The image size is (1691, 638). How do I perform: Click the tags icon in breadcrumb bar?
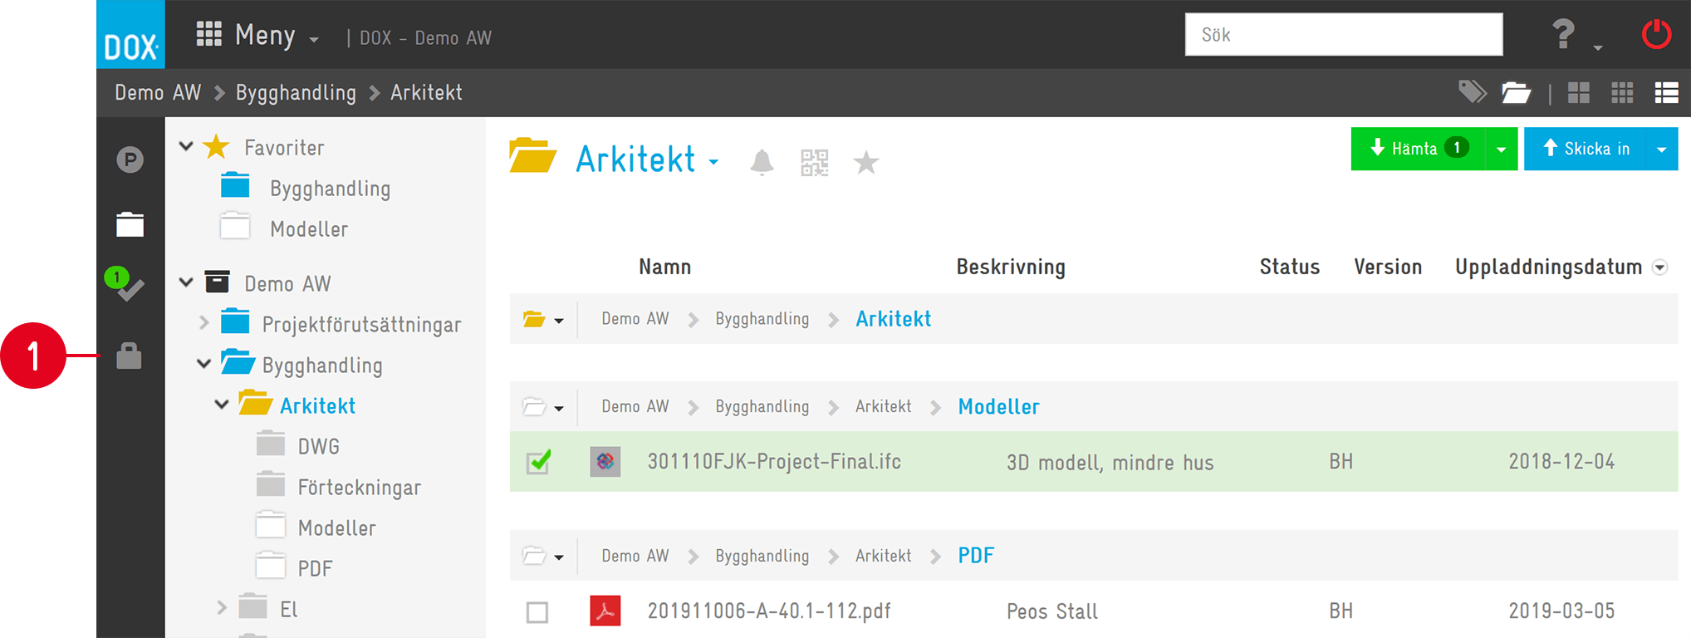(x=1473, y=92)
